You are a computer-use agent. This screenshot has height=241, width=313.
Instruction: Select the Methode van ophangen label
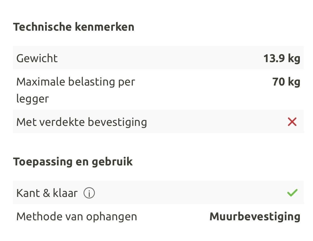[77, 217]
